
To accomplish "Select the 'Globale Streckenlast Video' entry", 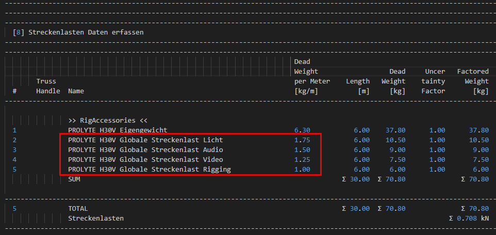I will coord(145,160).
